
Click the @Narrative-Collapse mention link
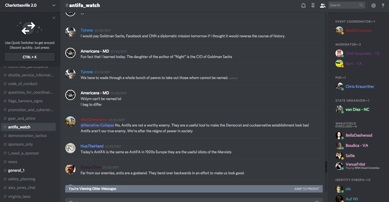pyautogui.click(x=97, y=125)
